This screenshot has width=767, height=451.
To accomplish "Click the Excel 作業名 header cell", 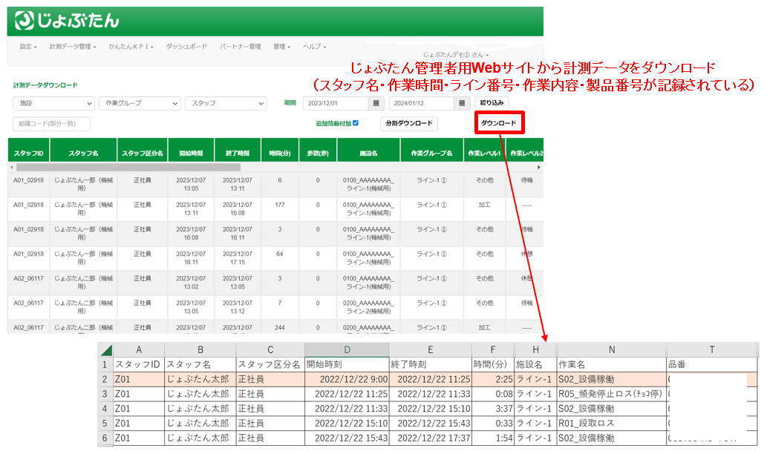I will pos(612,364).
